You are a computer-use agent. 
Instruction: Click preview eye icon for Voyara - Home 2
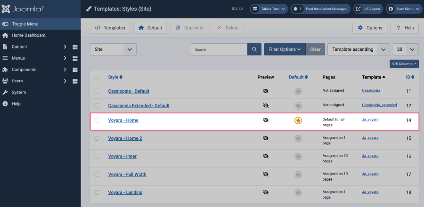[266, 138]
